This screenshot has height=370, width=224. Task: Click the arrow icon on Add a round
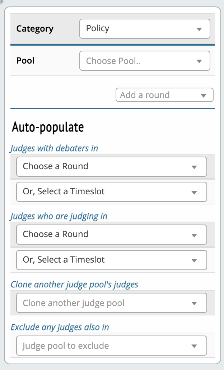click(204, 96)
